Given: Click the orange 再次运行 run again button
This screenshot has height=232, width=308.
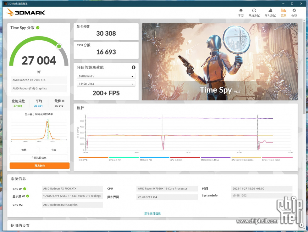Looking at the screenshot, I should tap(40, 166).
